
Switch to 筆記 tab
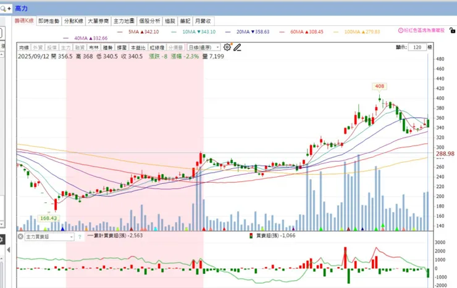[185, 21]
